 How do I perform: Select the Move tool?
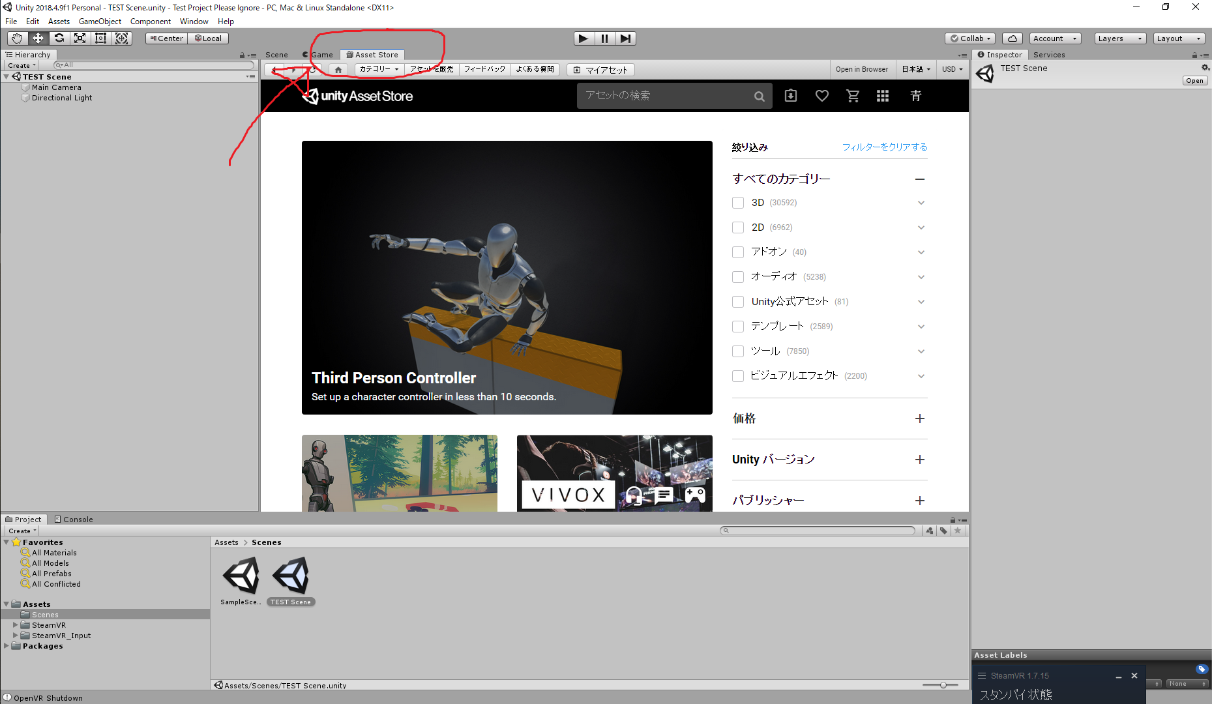[x=38, y=38]
